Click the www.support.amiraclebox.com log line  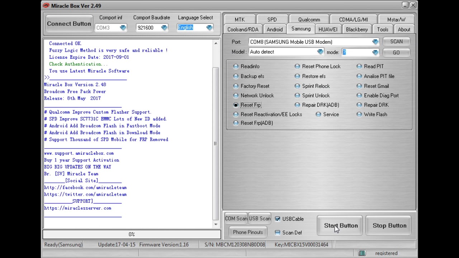point(79,153)
